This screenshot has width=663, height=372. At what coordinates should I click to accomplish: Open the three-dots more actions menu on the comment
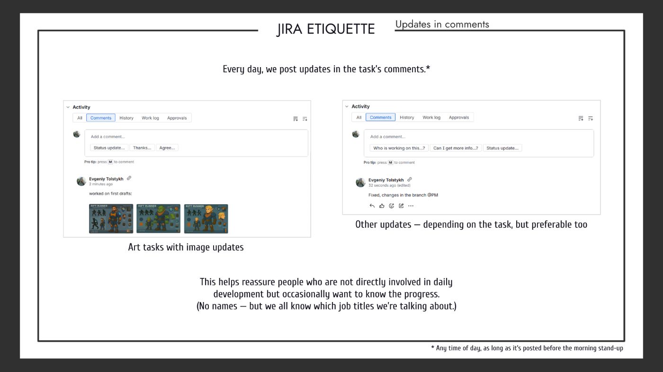tap(411, 206)
